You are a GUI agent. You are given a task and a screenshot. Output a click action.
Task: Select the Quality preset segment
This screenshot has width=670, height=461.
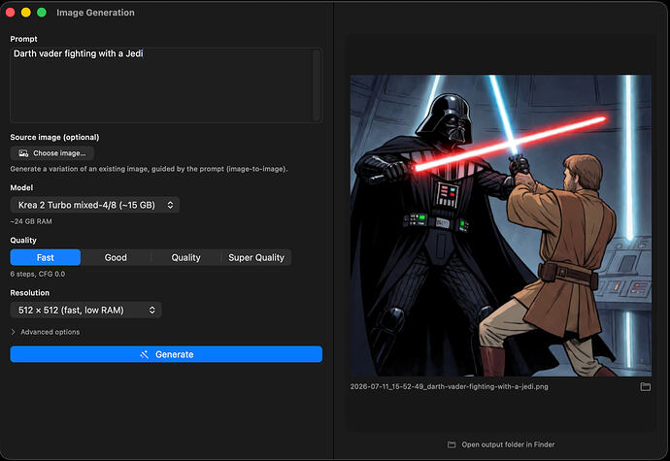[x=185, y=257]
